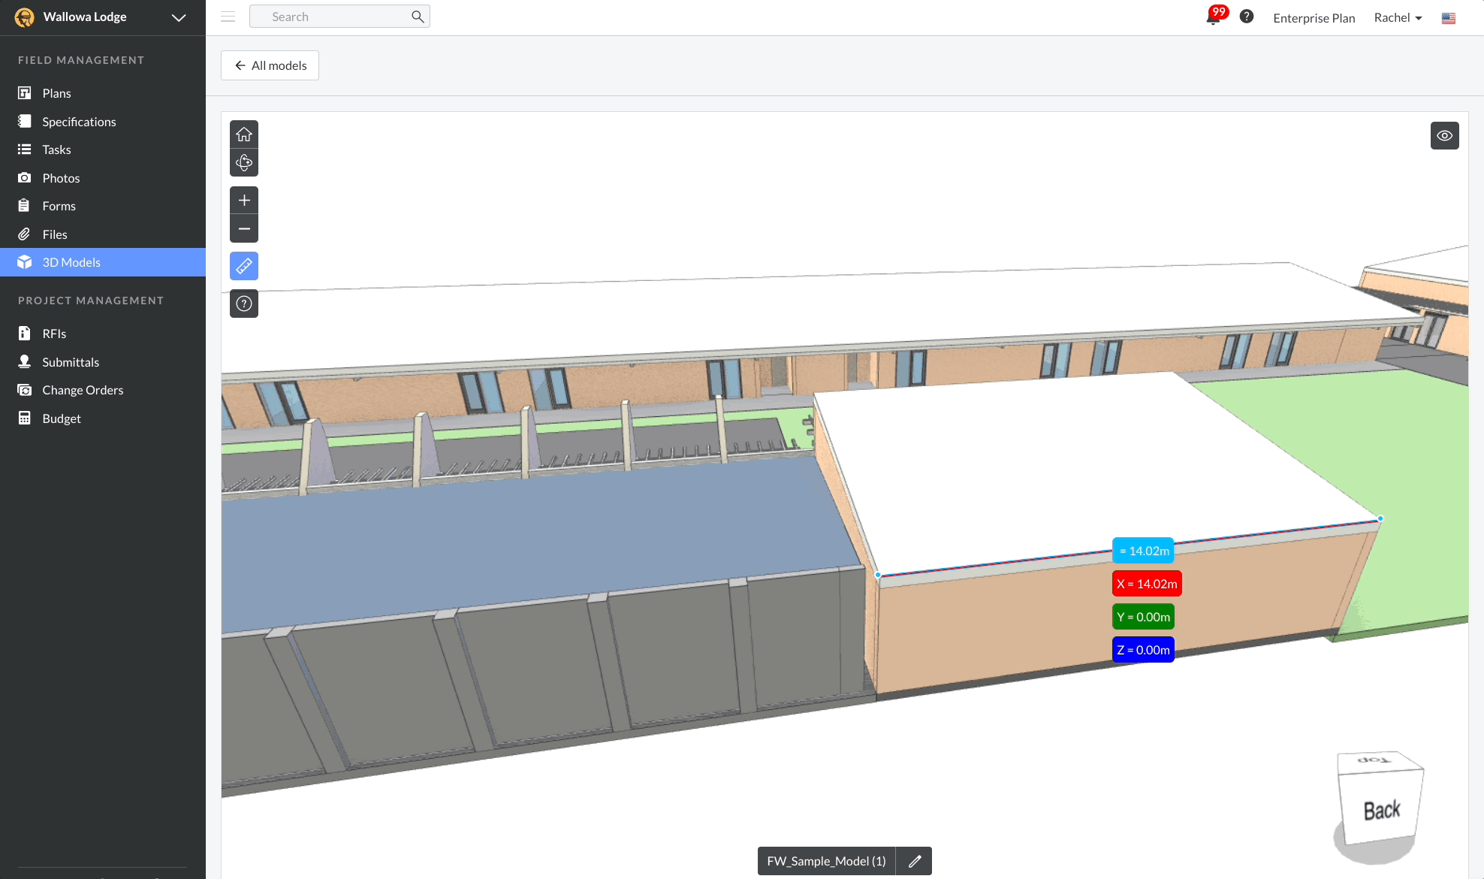
Task: Open the Rachel user dropdown
Action: tap(1398, 17)
